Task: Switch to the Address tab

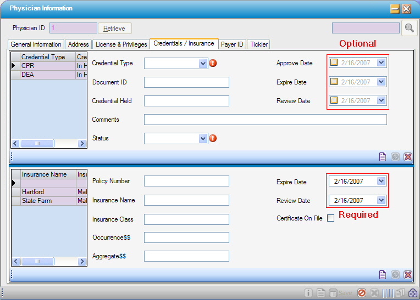Action: 78,44
